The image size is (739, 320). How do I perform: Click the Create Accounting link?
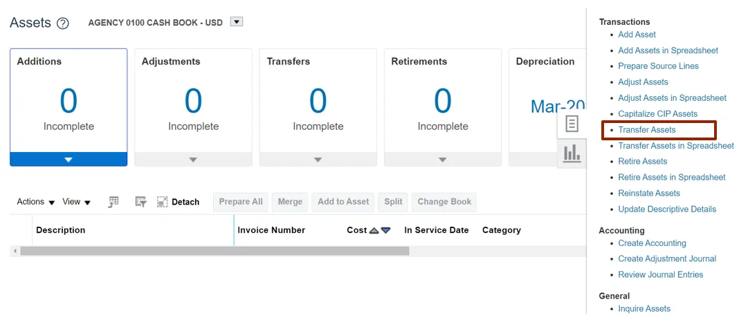pos(652,243)
